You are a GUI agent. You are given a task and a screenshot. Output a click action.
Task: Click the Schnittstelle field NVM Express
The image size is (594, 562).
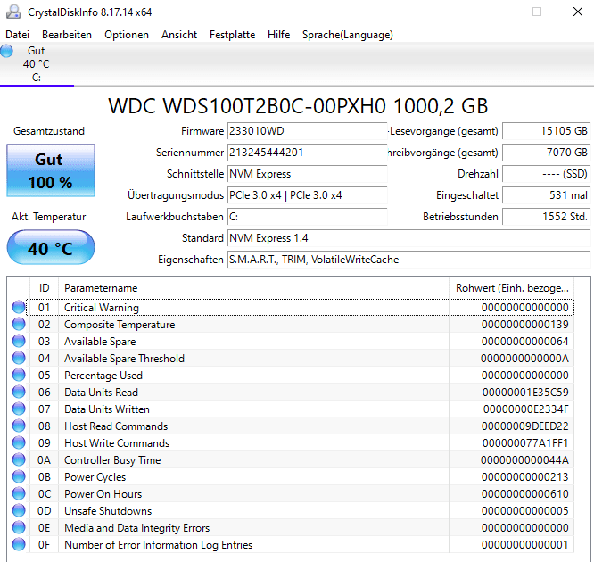[x=307, y=174]
